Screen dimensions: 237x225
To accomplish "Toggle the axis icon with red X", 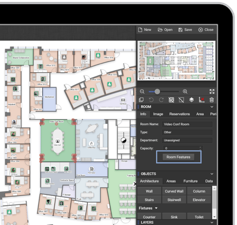I will [202, 100].
